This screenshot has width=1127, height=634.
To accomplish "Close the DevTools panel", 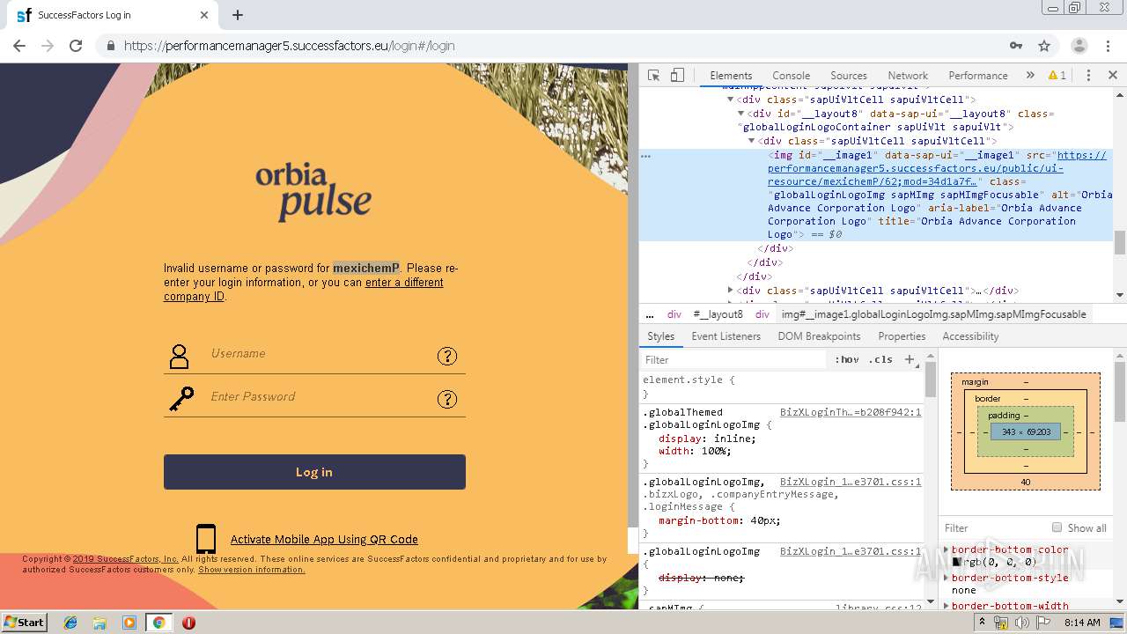I will coord(1113,76).
